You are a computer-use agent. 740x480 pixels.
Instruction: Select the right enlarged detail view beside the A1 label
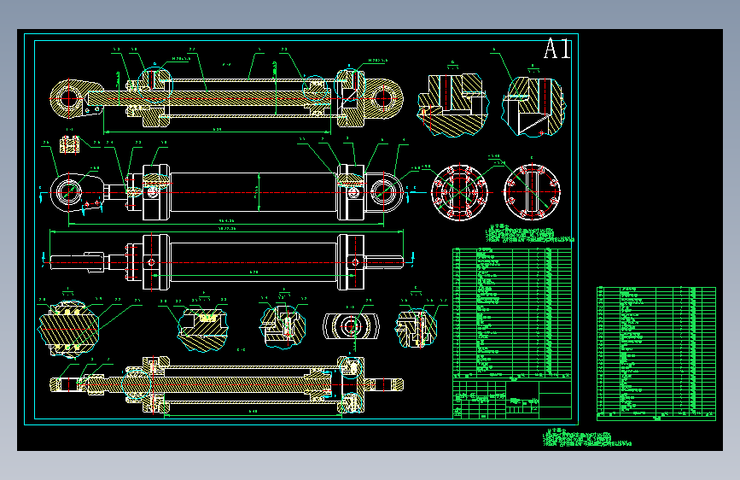click(533, 107)
